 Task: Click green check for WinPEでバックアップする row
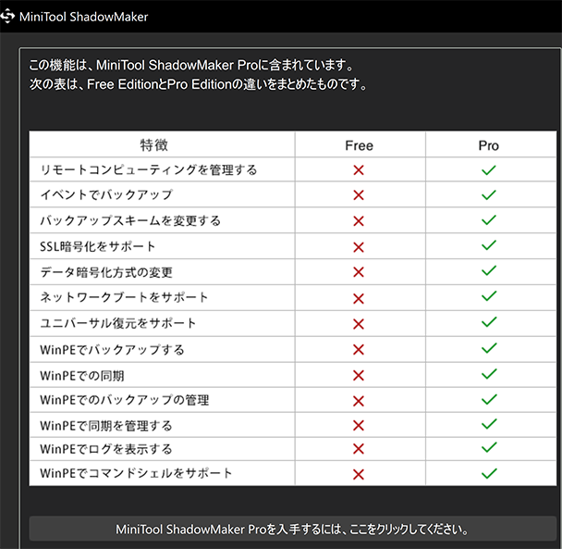point(489,348)
